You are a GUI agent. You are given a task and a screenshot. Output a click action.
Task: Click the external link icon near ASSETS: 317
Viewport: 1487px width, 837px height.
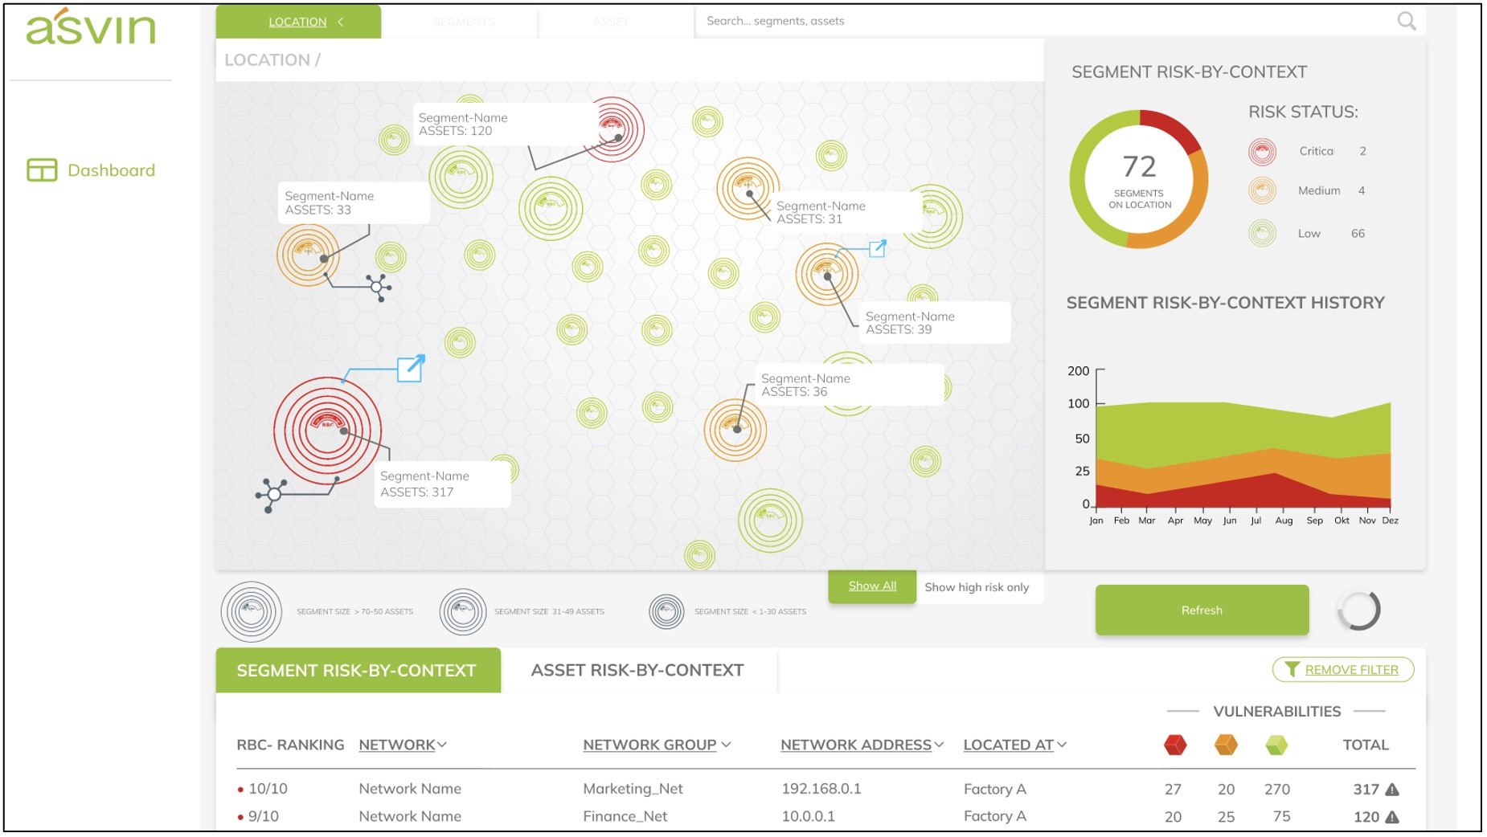[x=411, y=369]
